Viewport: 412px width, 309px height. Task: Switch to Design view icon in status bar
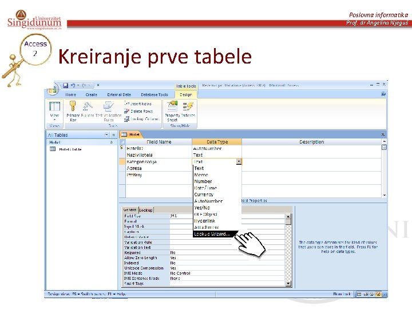coord(378,294)
